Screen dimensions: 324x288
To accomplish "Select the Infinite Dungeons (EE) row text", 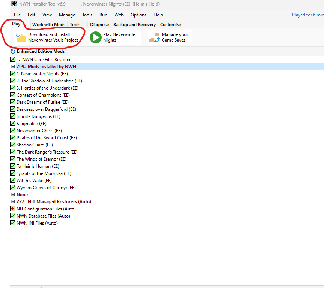I will [x=38, y=116].
